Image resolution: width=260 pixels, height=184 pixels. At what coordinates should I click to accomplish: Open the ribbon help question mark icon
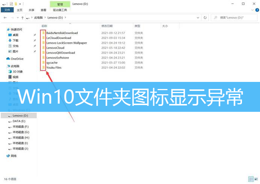256,10
